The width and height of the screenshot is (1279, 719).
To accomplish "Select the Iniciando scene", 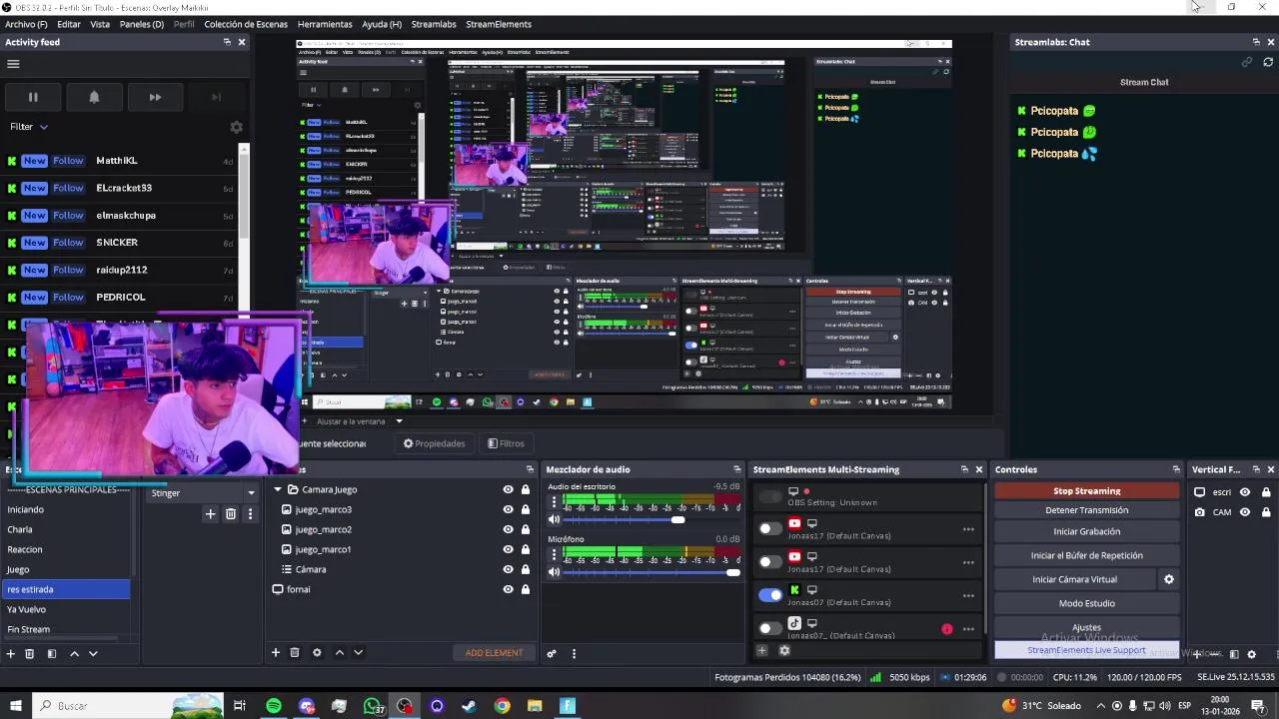I will click(x=66, y=509).
